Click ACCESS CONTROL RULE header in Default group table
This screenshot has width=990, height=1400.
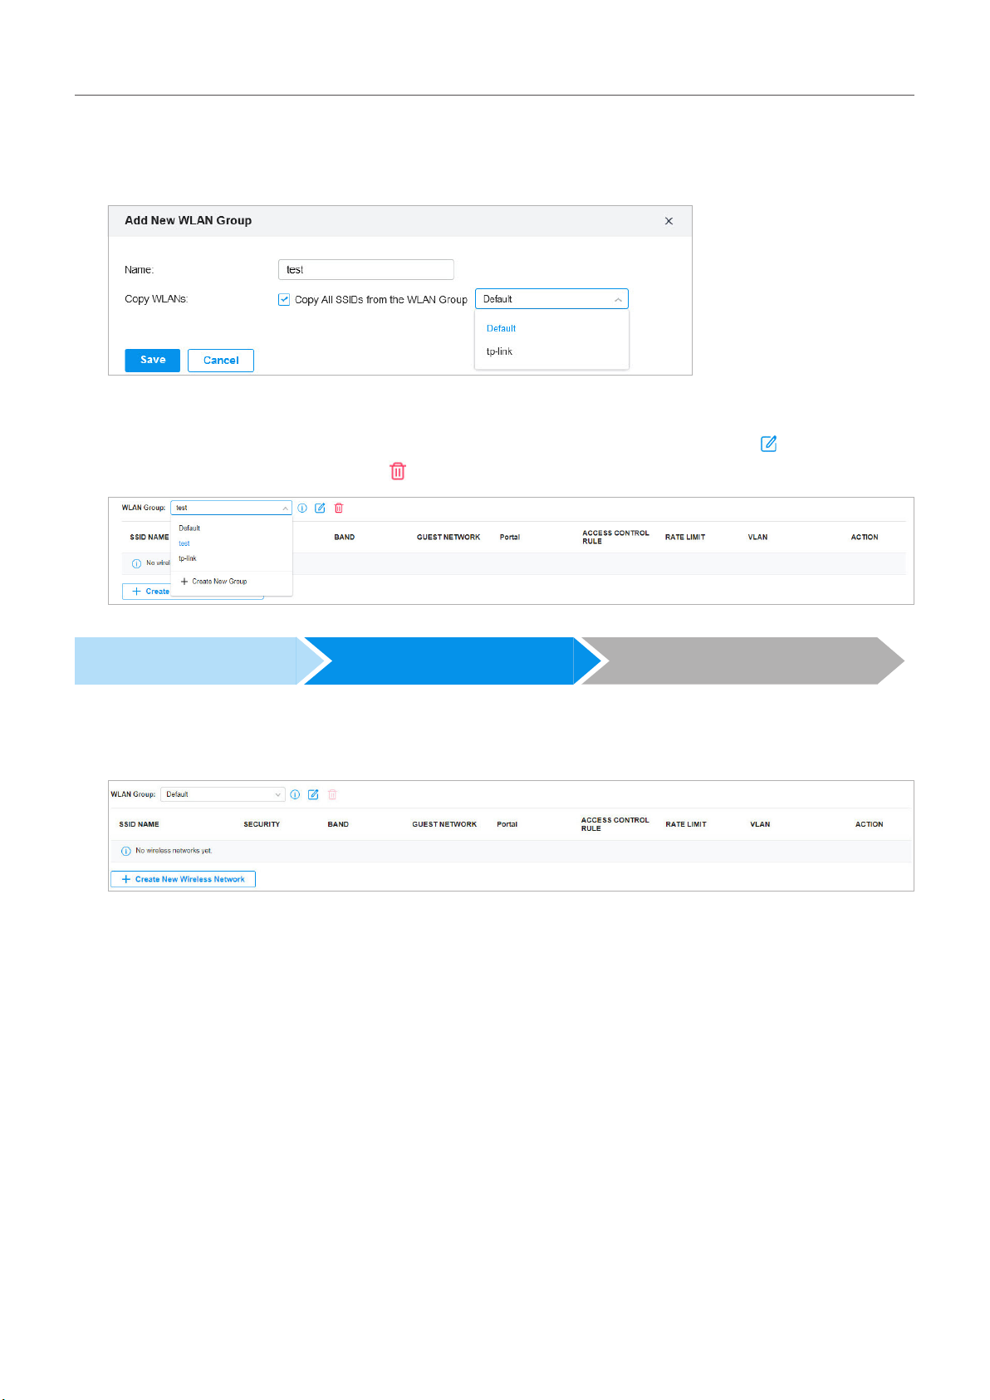(x=615, y=824)
